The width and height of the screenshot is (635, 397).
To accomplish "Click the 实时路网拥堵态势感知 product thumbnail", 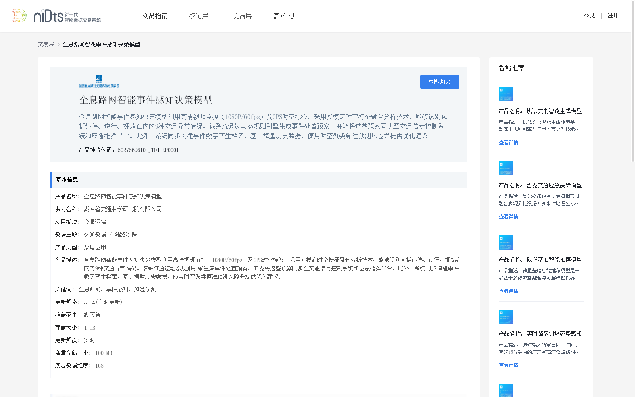I will (x=506, y=317).
